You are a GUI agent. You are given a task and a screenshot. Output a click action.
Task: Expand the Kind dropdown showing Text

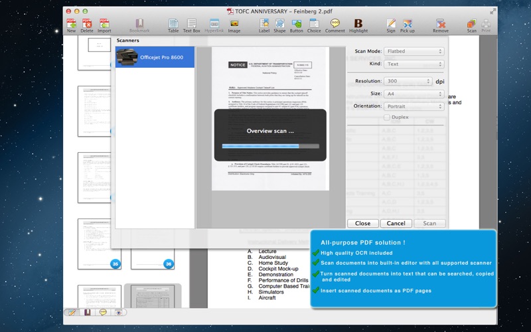414,64
